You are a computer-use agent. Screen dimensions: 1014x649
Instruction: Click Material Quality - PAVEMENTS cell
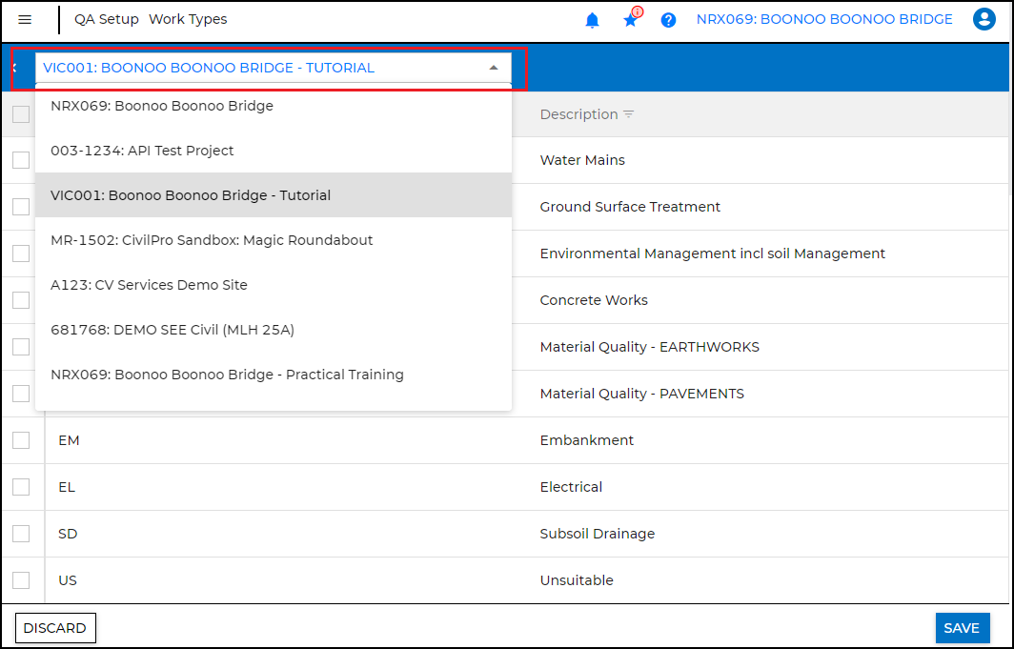641,394
